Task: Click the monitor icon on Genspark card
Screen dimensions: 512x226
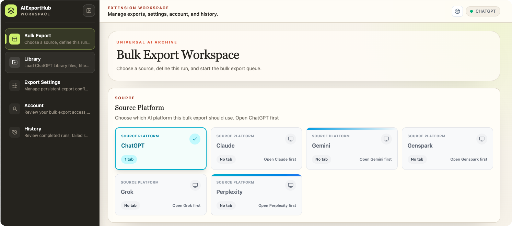Action: 482,139
